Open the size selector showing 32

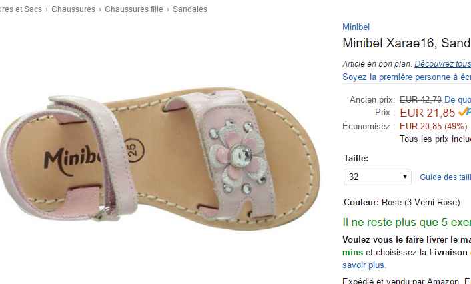coord(378,177)
